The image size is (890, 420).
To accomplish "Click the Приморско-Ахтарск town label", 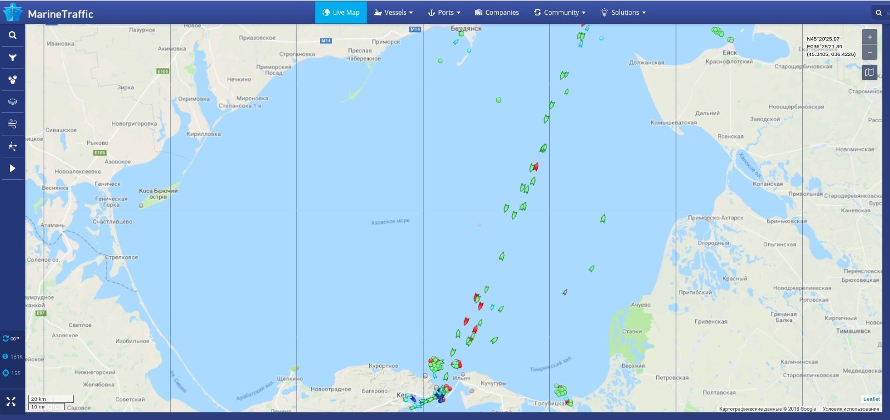I will click(x=716, y=218).
